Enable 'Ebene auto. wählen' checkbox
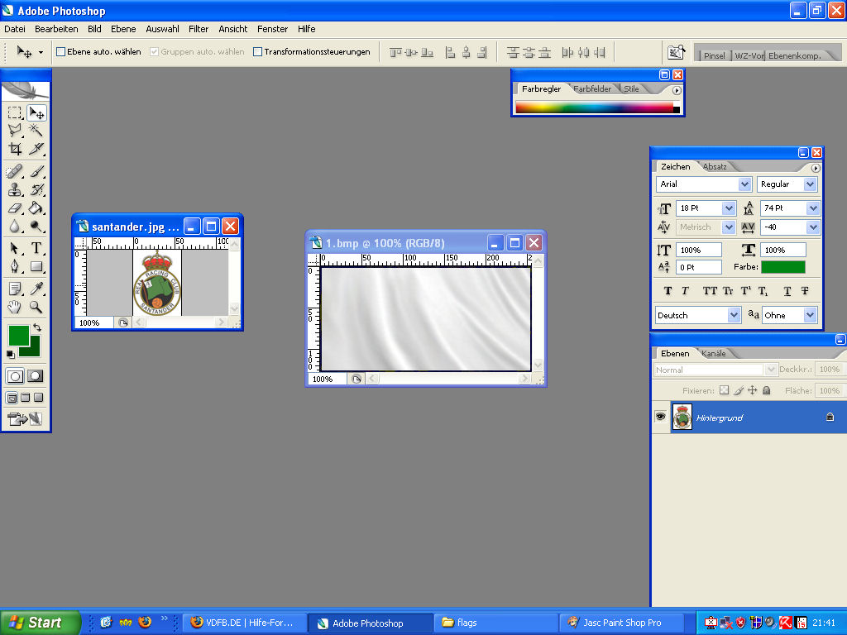 tap(60, 52)
